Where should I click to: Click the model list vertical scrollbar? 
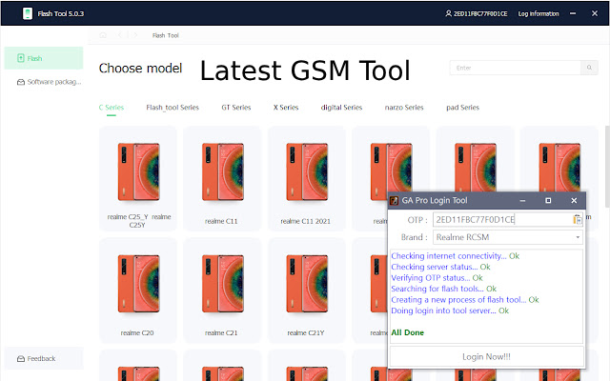click(607, 168)
